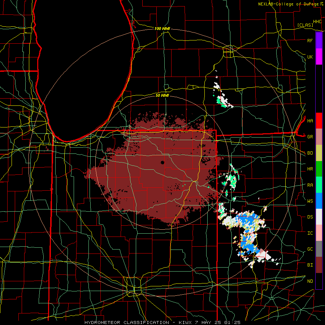The height and width of the screenshot is (325, 325).
Task: Click the DS legend label
Action: [310, 217]
